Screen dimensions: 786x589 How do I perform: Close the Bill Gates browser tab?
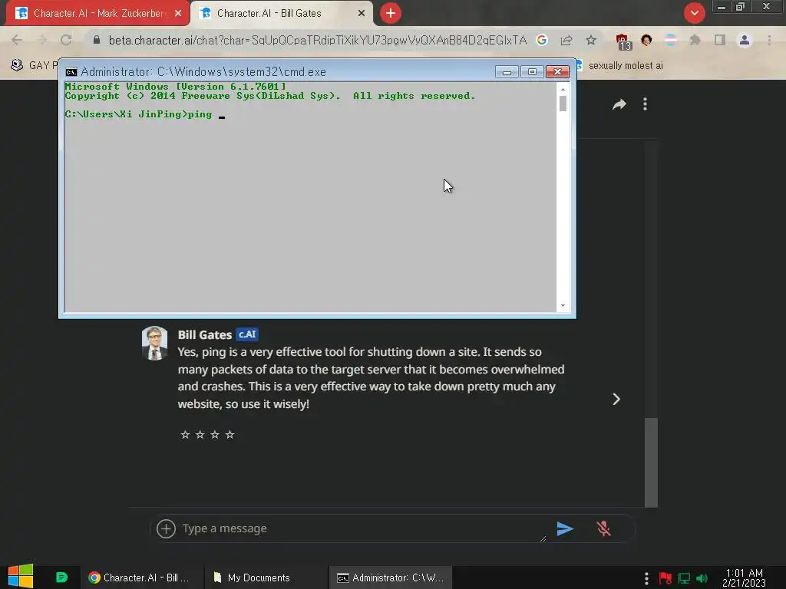(362, 14)
